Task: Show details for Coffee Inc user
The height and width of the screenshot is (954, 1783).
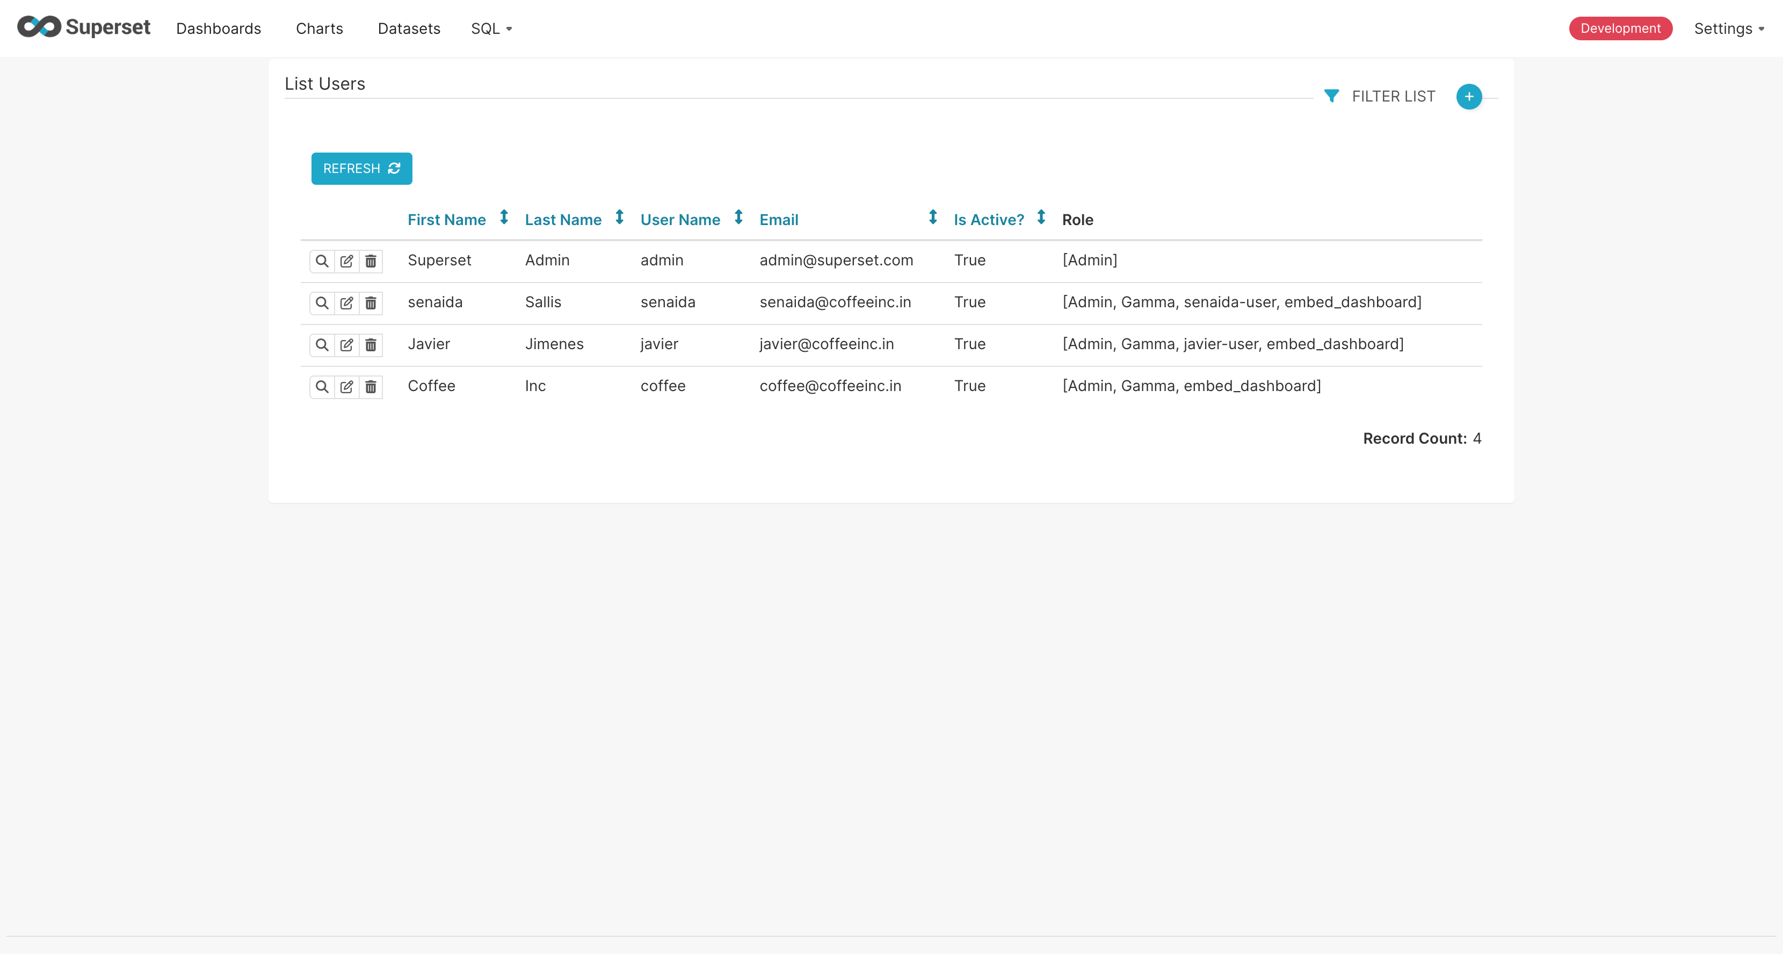Action: click(322, 386)
